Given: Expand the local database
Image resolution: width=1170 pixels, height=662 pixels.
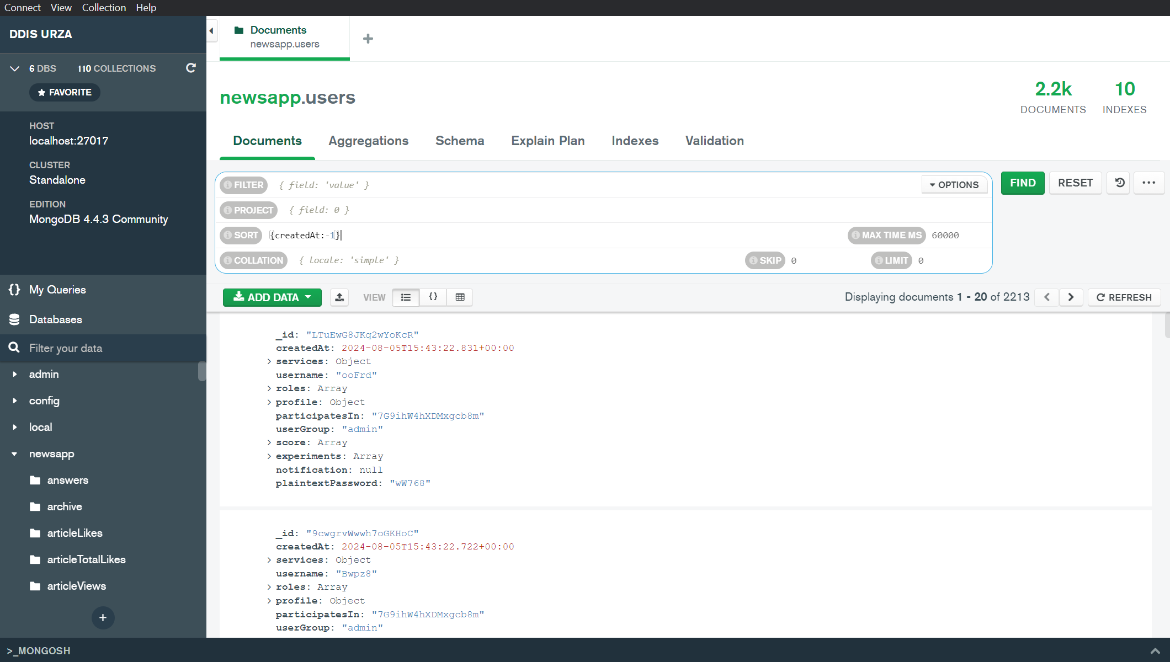Looking at the screenshot, I should tap(14, 427).
